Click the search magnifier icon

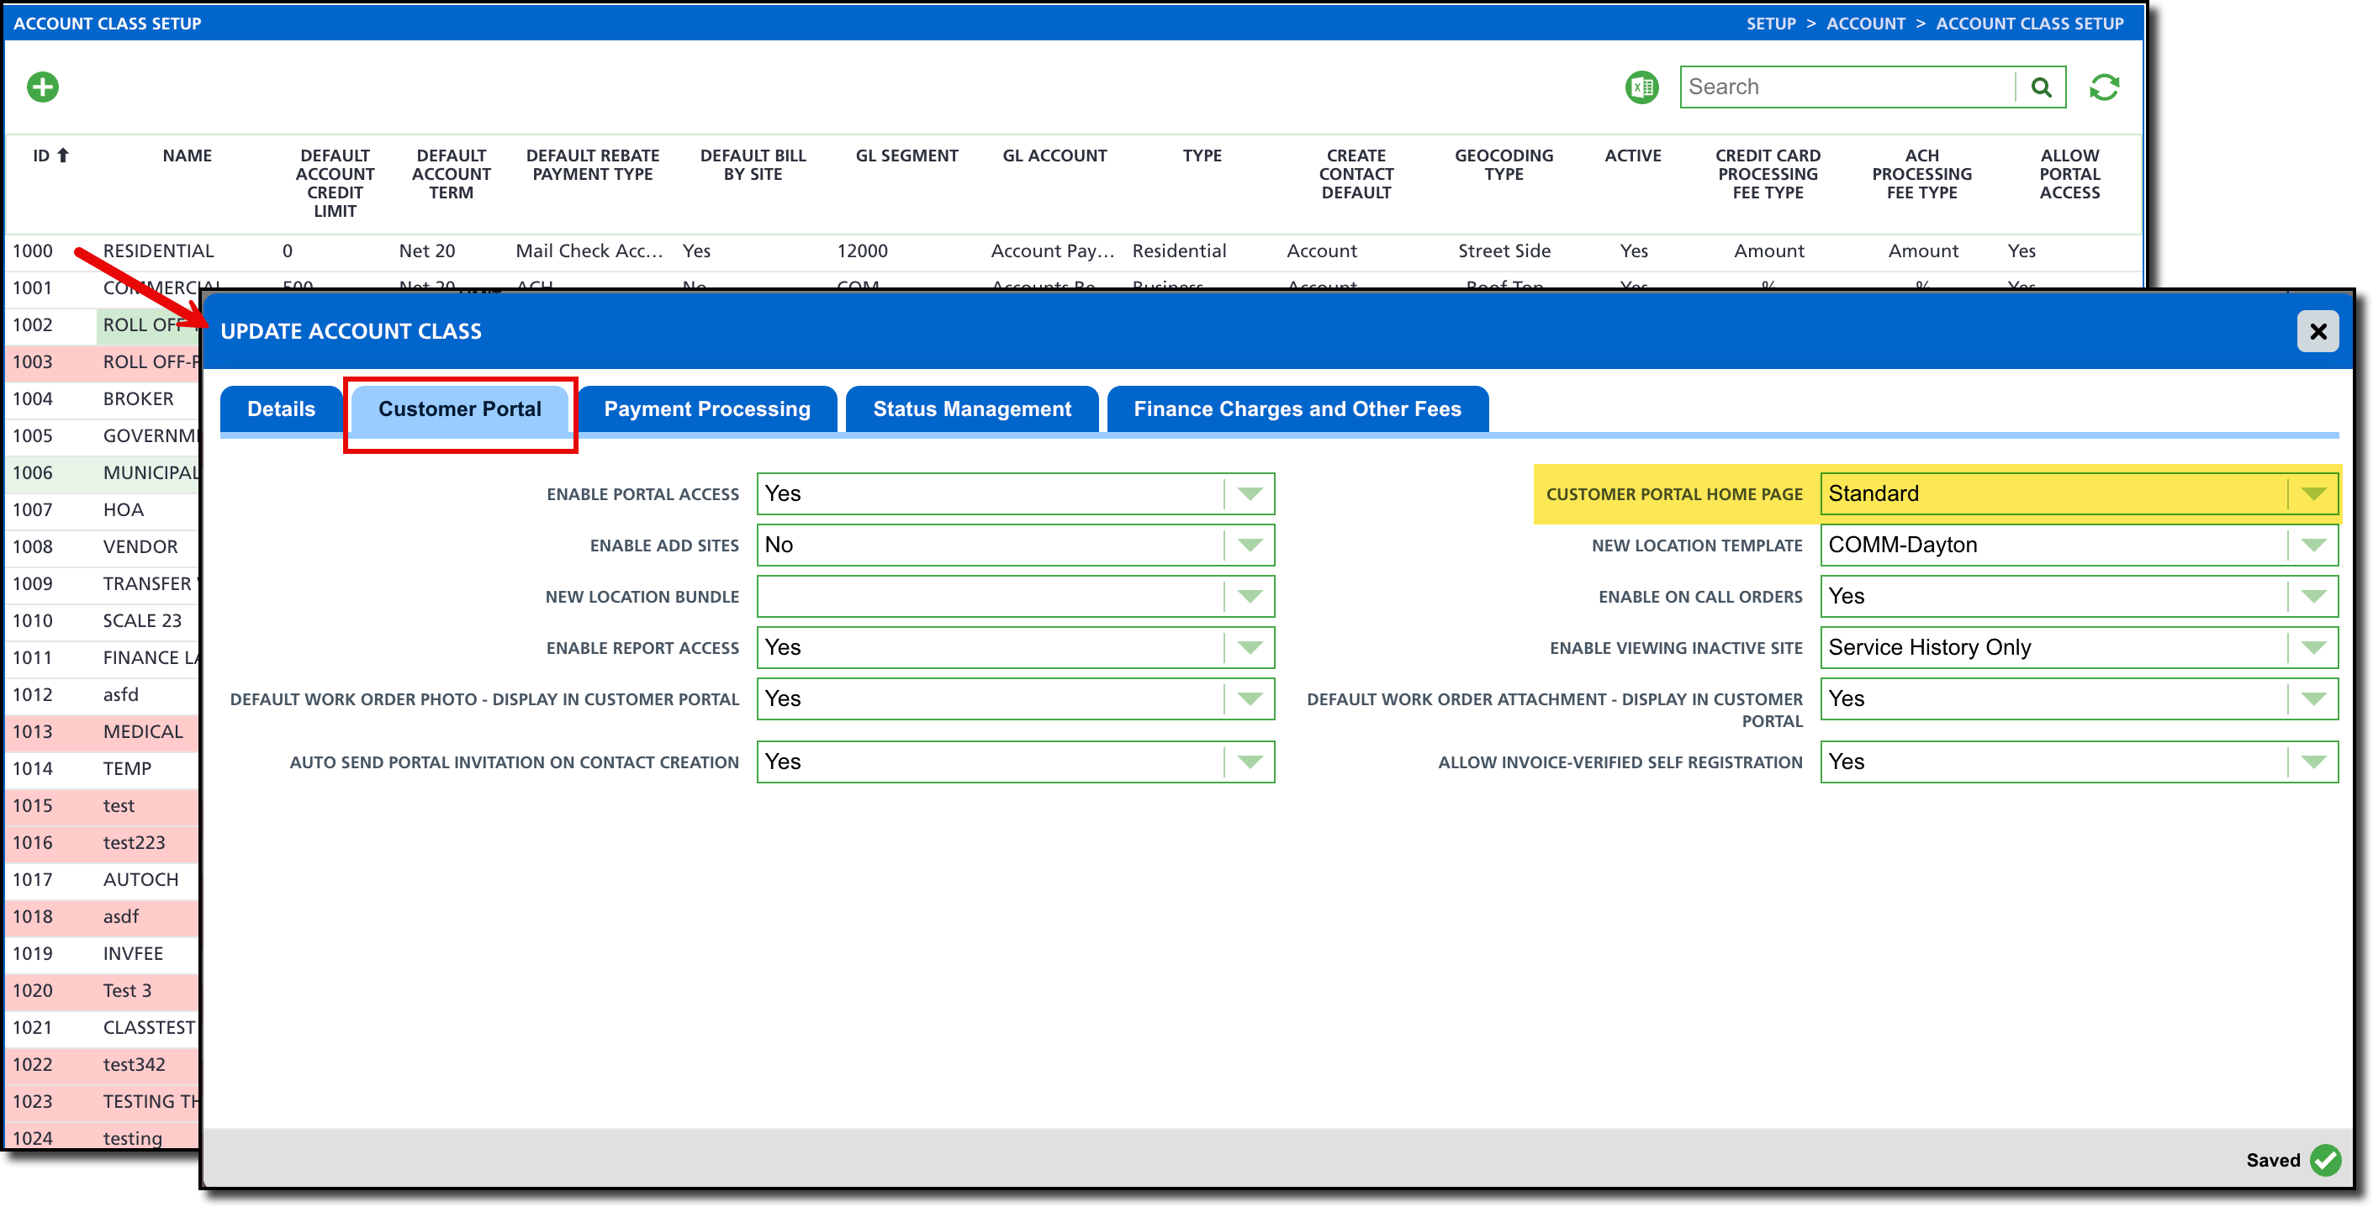point(2041,87)
